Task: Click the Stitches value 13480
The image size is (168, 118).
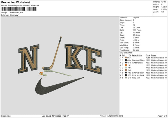Action: pos(164,2)
